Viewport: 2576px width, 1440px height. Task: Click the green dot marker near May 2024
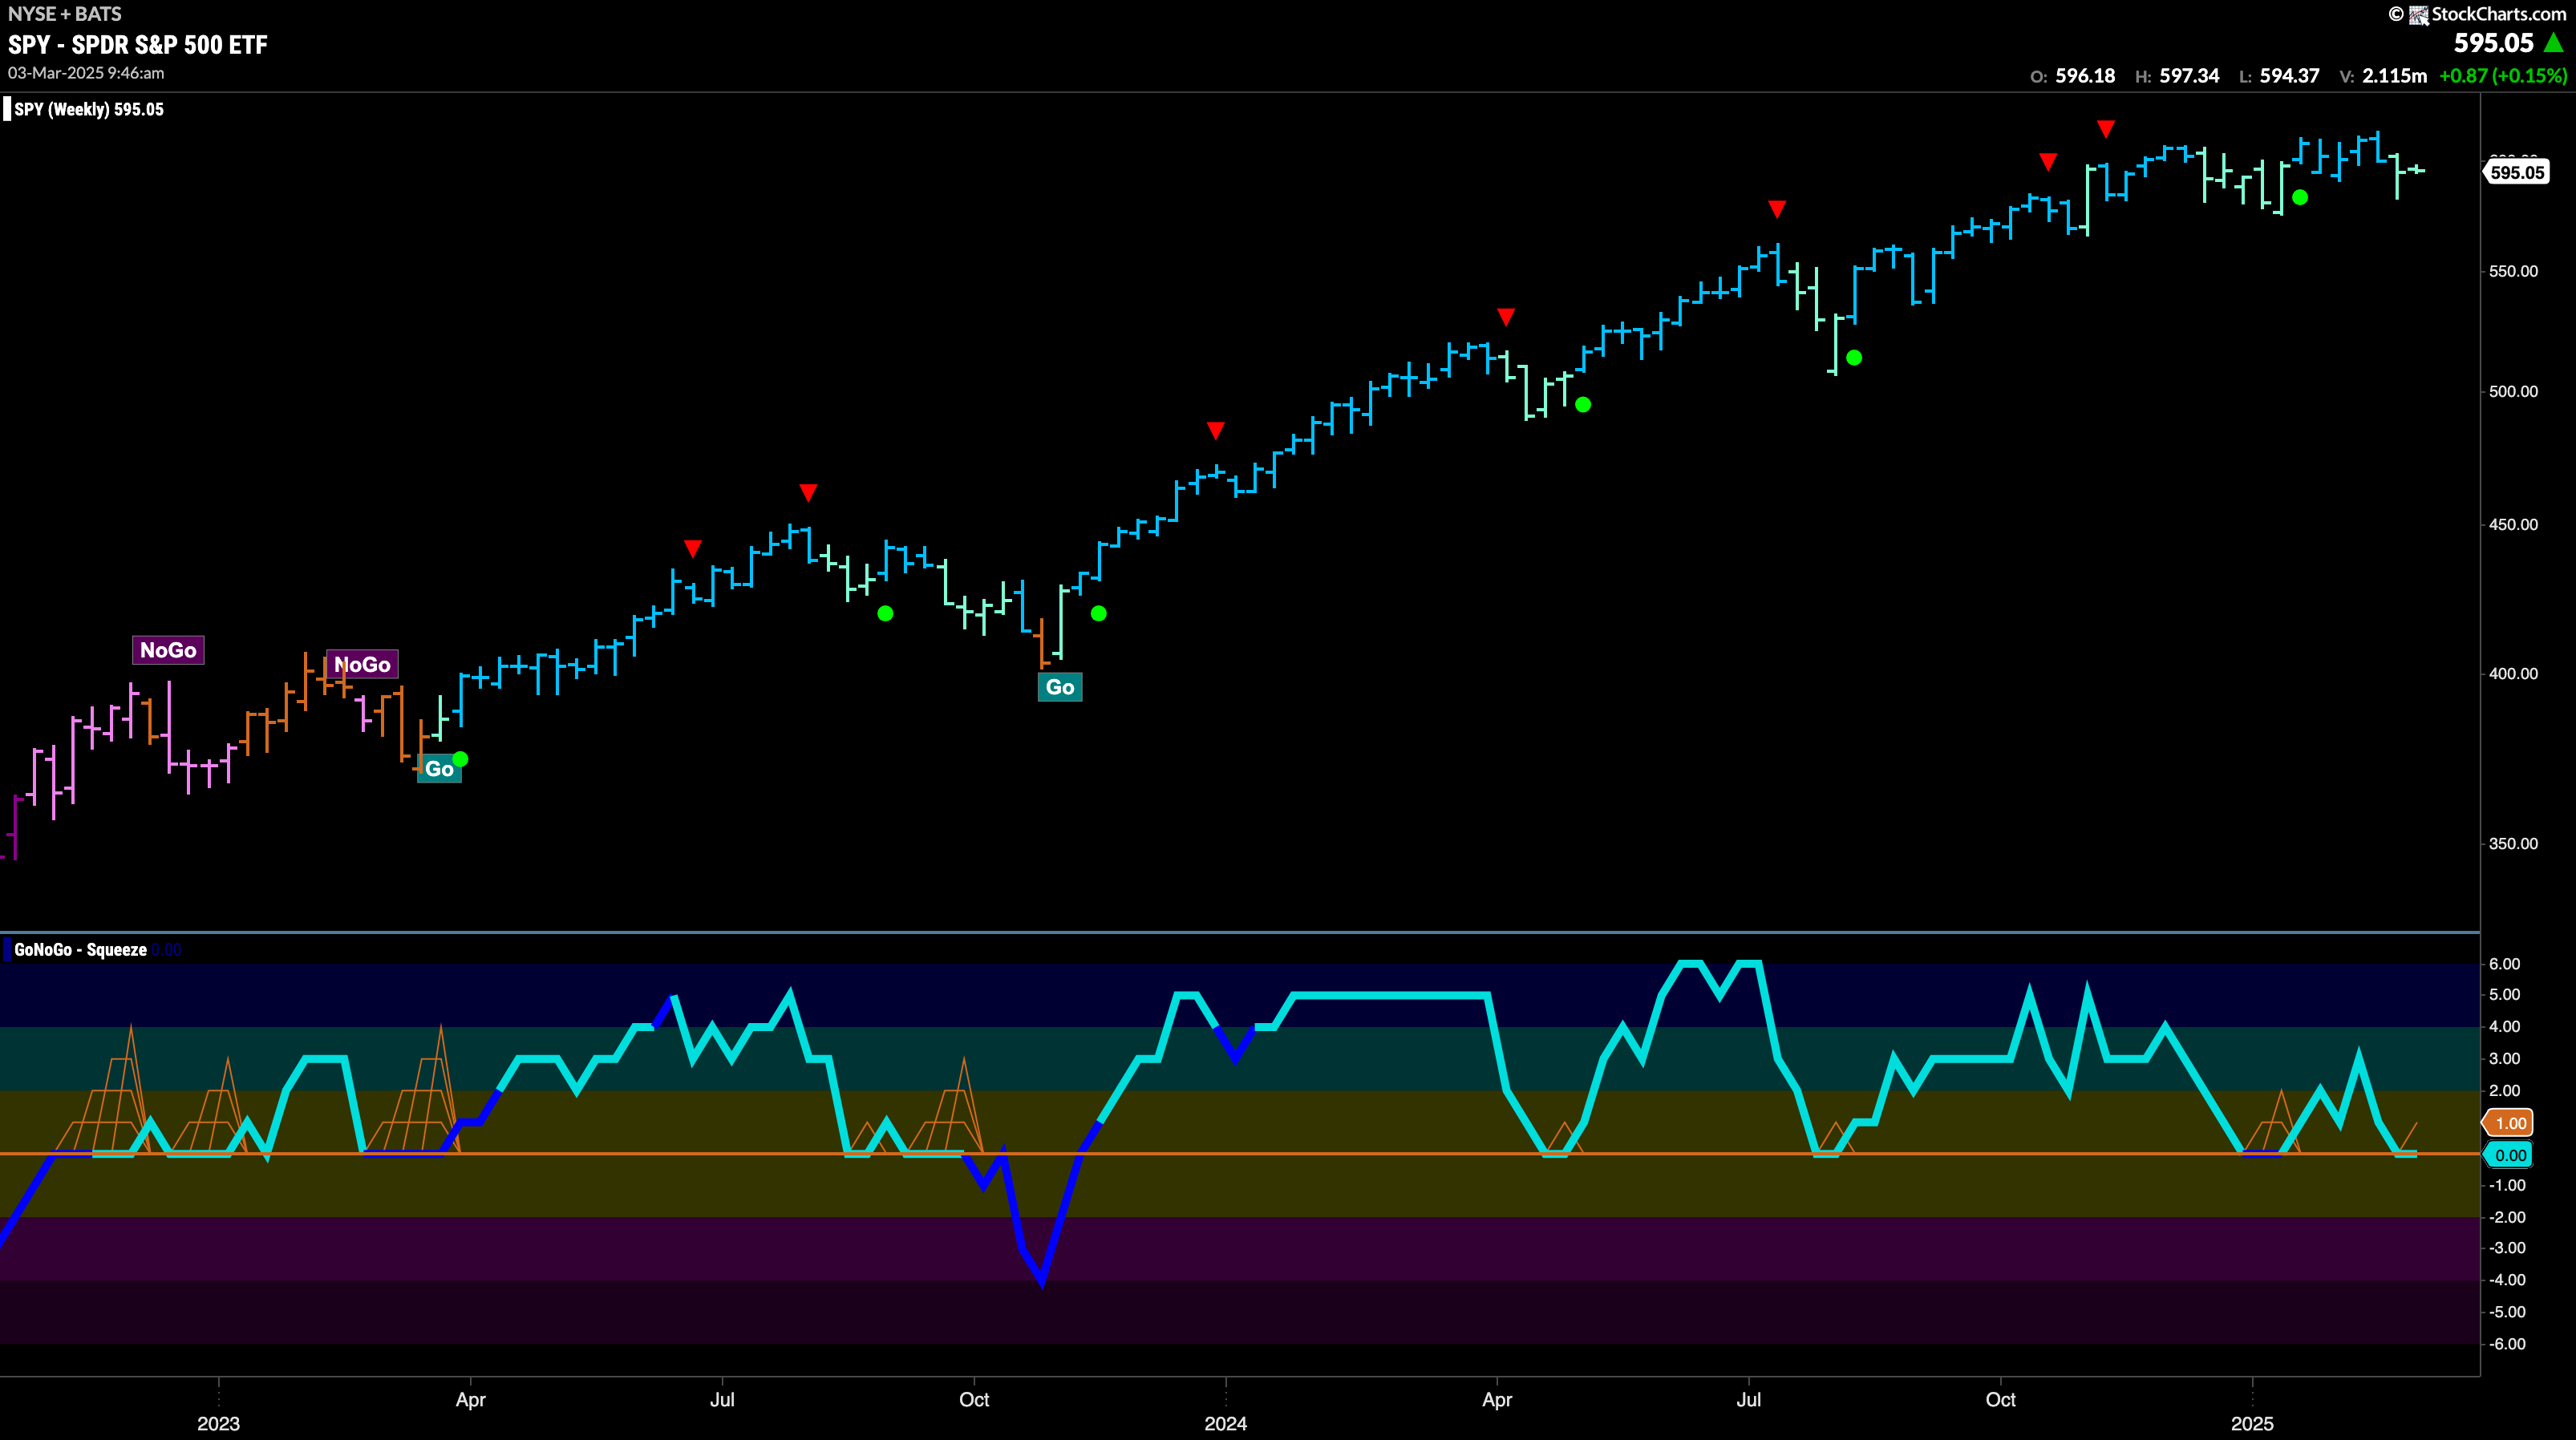pyautogui.click(x=1583, y=405)
